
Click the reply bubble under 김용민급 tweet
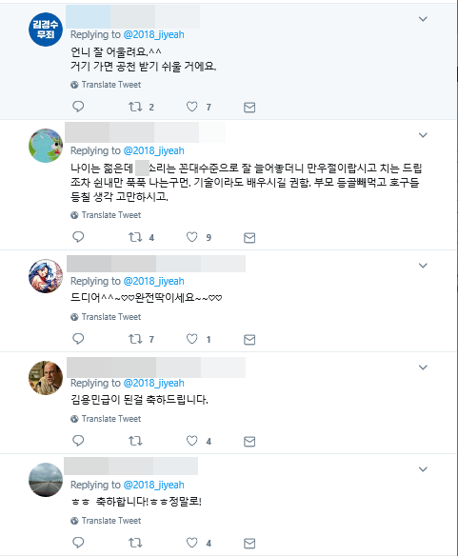pos(78,441)
